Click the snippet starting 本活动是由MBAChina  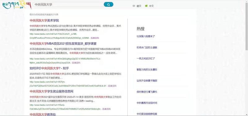(75, 51)
